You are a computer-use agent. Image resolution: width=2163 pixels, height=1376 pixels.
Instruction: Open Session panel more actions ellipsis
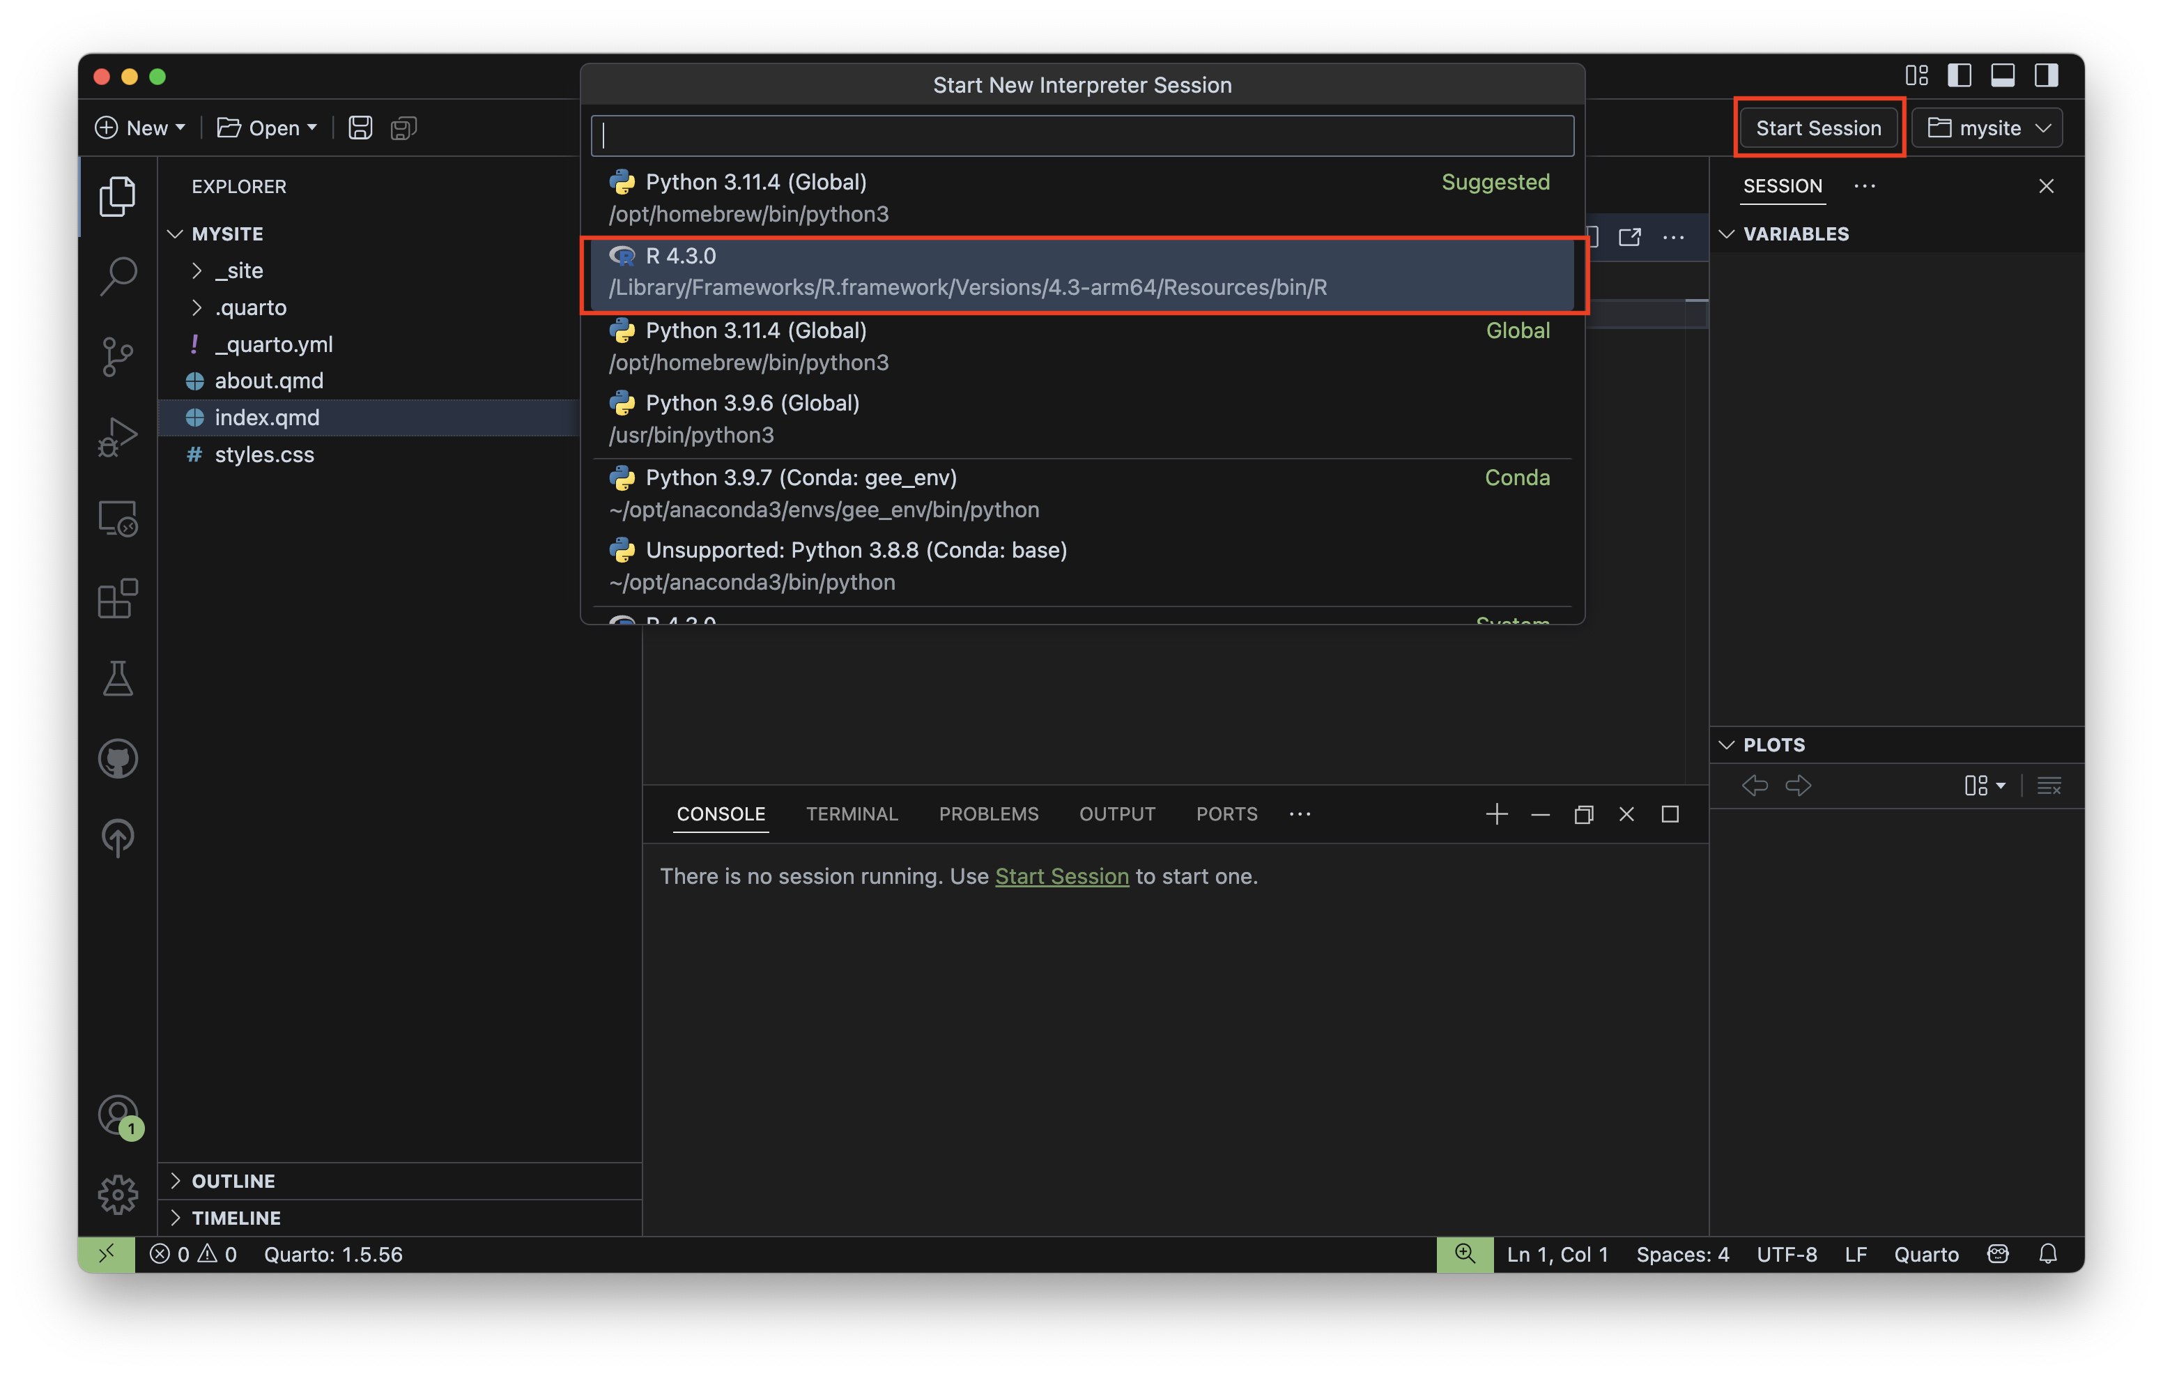(x=1865, y=186)
